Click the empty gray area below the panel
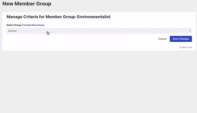Image resolution: width=197 pixels, height=113 pixels. pyautogui.click(x=98, y=81)
